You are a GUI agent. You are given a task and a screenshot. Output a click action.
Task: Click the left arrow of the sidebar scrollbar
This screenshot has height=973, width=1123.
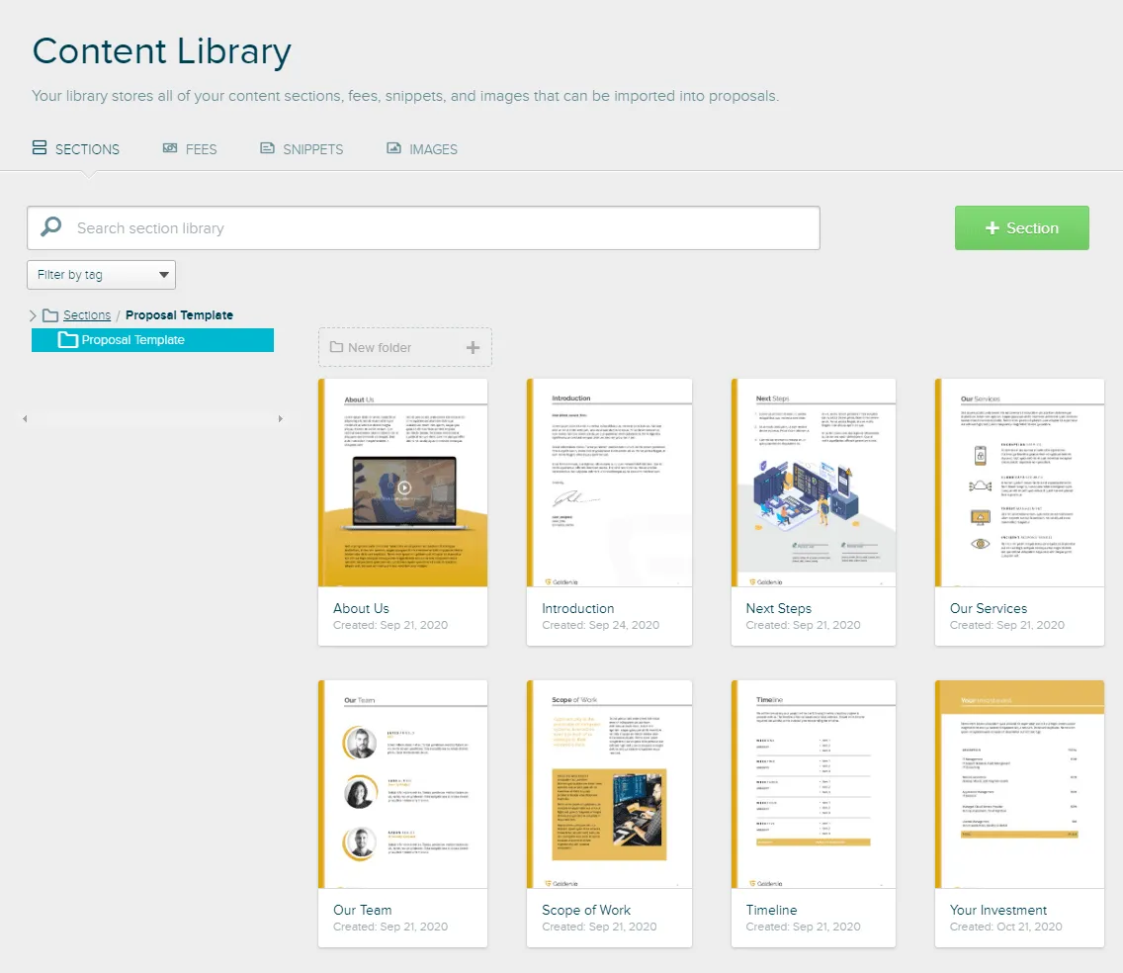coord(25,418)
